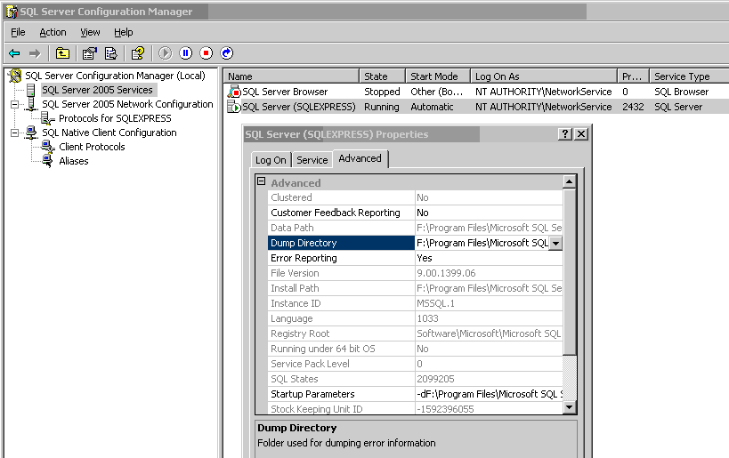This screenshot has width=729, height=458.
Task: Click the process ID 2432 cell
Action: click(x=633, y=107)
